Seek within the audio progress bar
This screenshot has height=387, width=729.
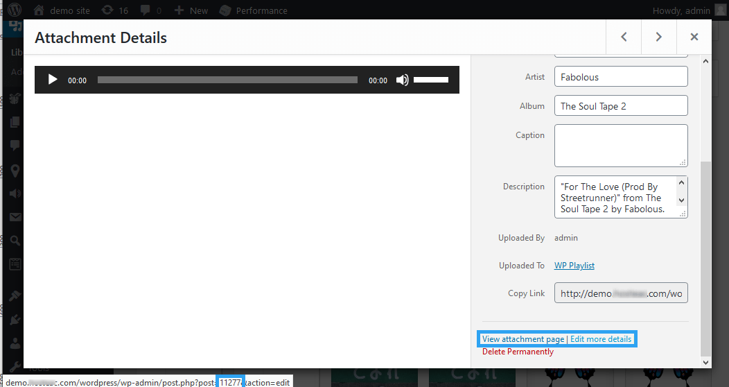tap(227, 80)
